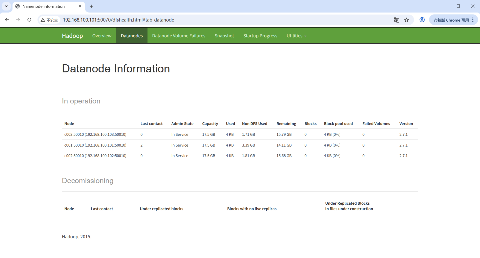The height and width of the screenshot is (258, 480).
Task: Click the Remaining column header
Action: point(286,124)
